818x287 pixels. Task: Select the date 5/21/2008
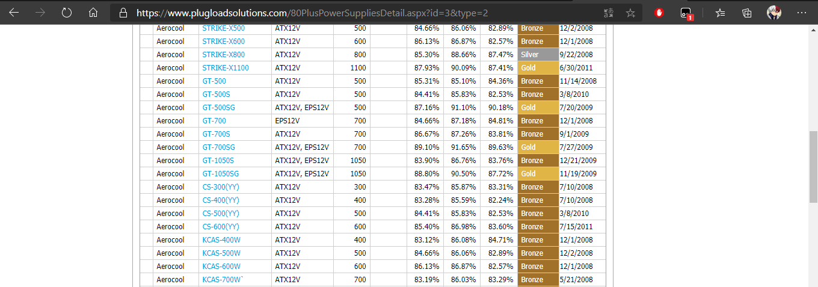point(576,280)
